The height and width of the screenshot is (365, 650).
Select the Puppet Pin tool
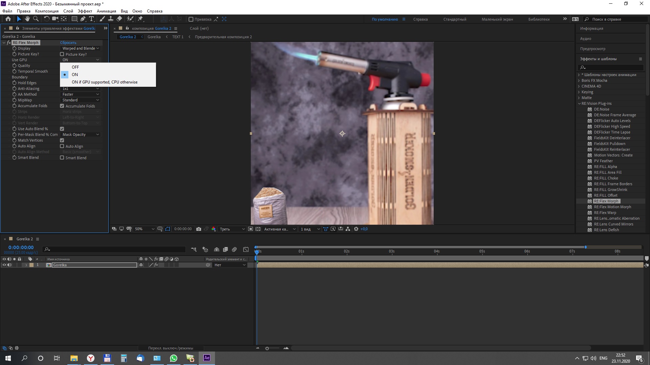[x=140, y=19]
